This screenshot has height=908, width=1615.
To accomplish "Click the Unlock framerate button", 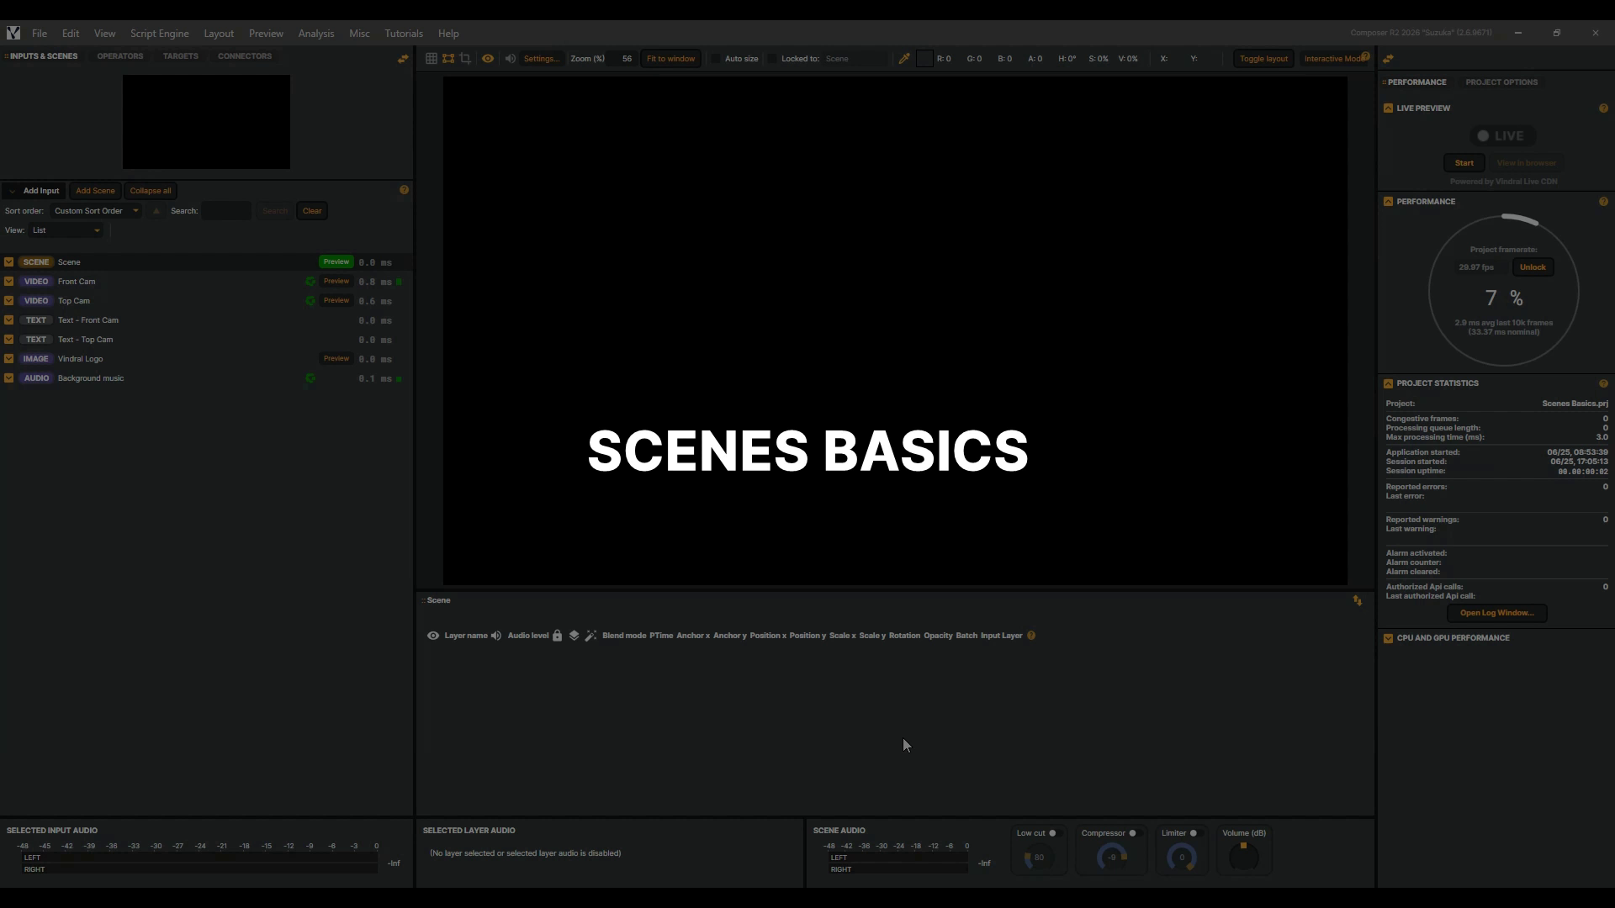I will coord(1533,267).
